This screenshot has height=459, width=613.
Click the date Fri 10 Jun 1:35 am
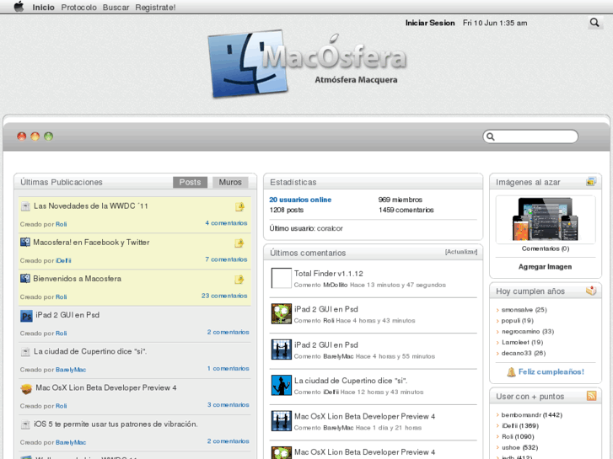[x=495, y=23]
